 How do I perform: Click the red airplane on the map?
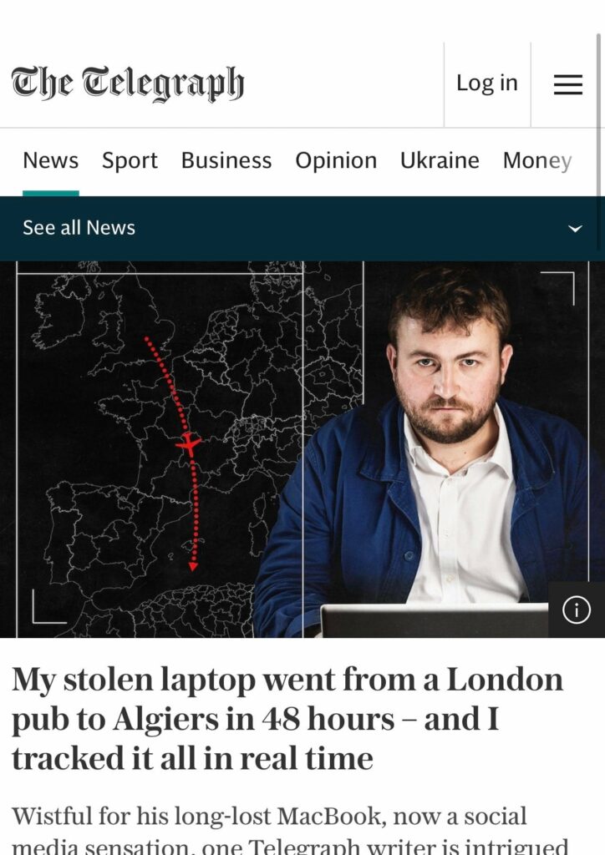pyautogui.click(x=189, y=444)
